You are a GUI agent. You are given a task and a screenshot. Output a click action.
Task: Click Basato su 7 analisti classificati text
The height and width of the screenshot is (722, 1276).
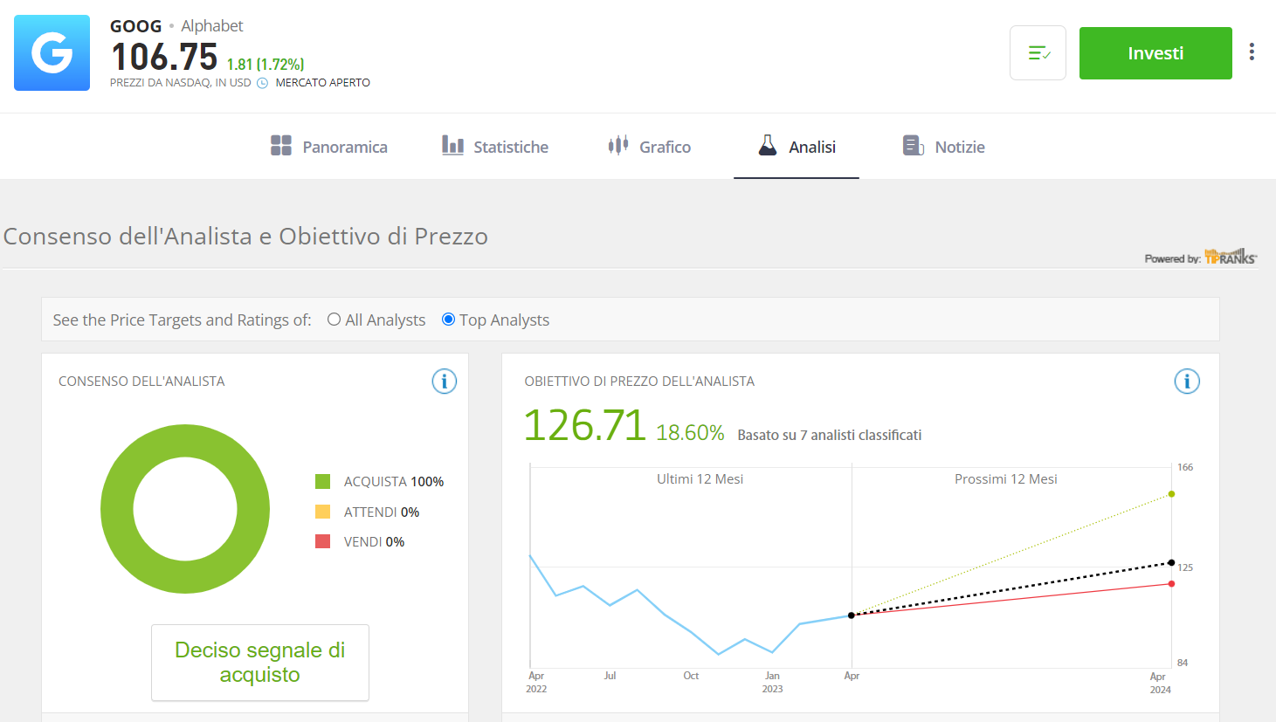[830, 435]
